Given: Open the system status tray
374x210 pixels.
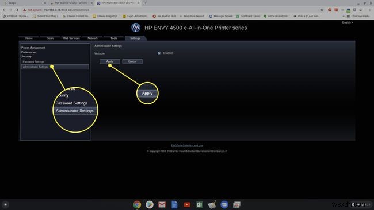Looking at the screenshot, I should click(361, 204).
